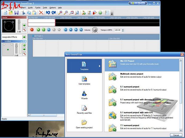Image resolution: width=185 pixels, height=138 pixels.
Task: Click the Master green effects button
Action: [x=24, y=25]
